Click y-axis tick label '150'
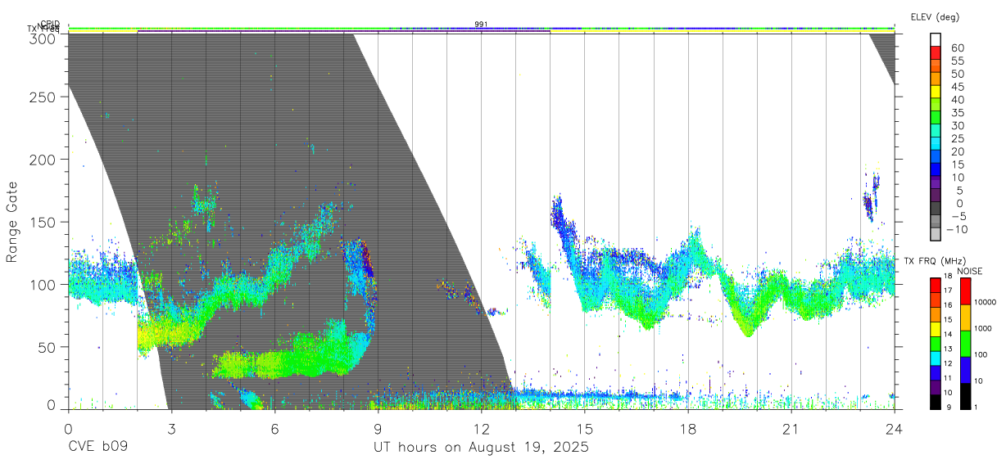The height and width of the screenshot is (464, 1006). pos(43,223)
